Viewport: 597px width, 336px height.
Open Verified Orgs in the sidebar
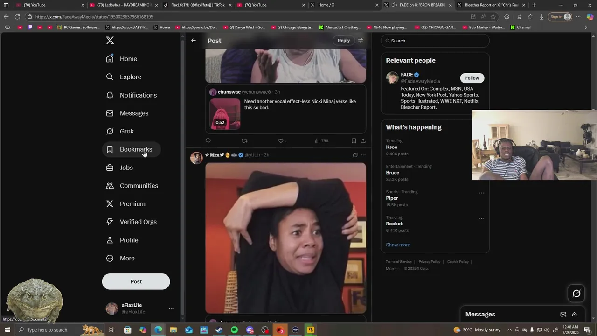pyautogui.click(x=132, y=222)
